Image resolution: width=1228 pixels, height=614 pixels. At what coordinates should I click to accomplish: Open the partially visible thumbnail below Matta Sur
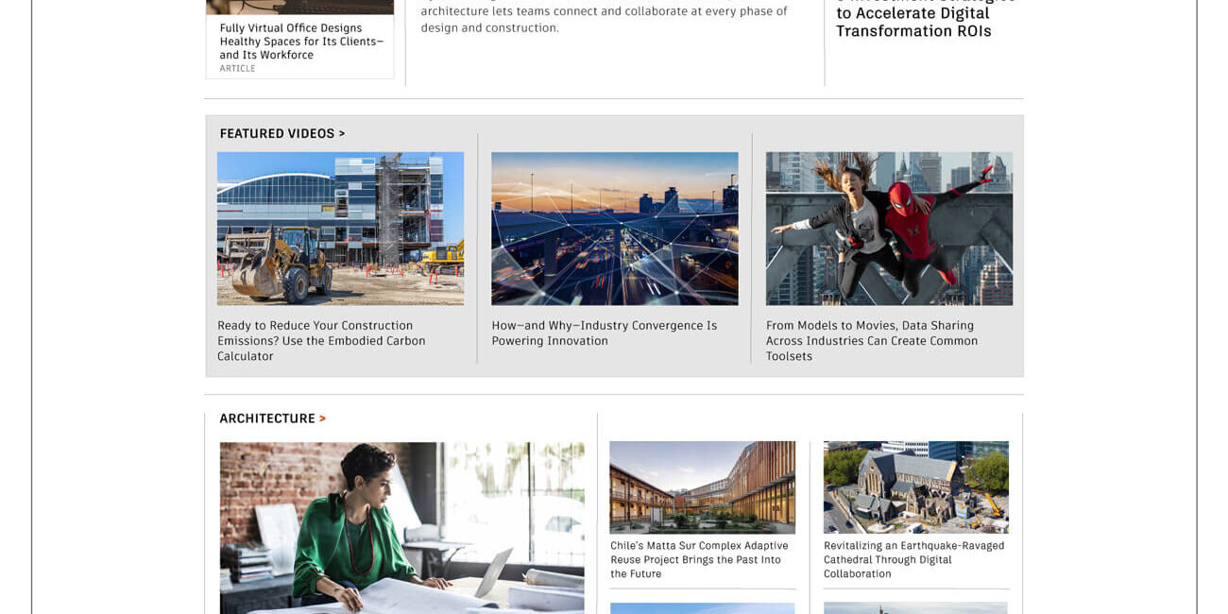[702, 608]
